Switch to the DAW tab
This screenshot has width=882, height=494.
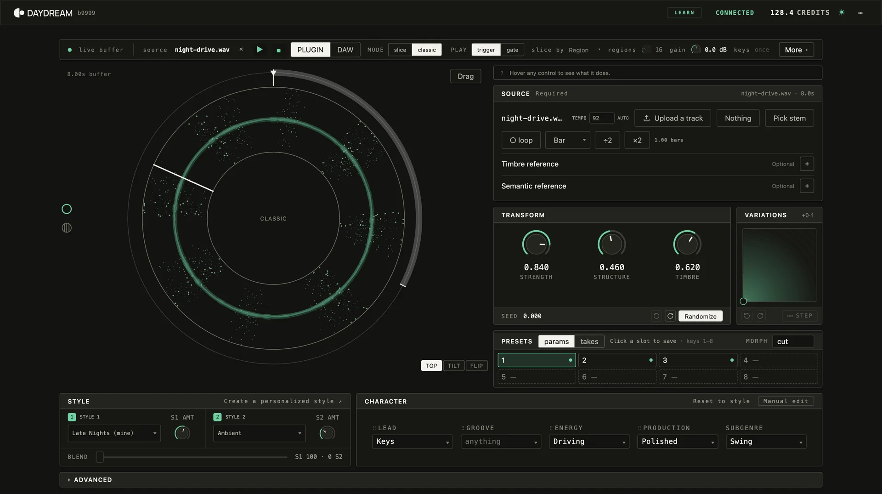click(345, 50)
